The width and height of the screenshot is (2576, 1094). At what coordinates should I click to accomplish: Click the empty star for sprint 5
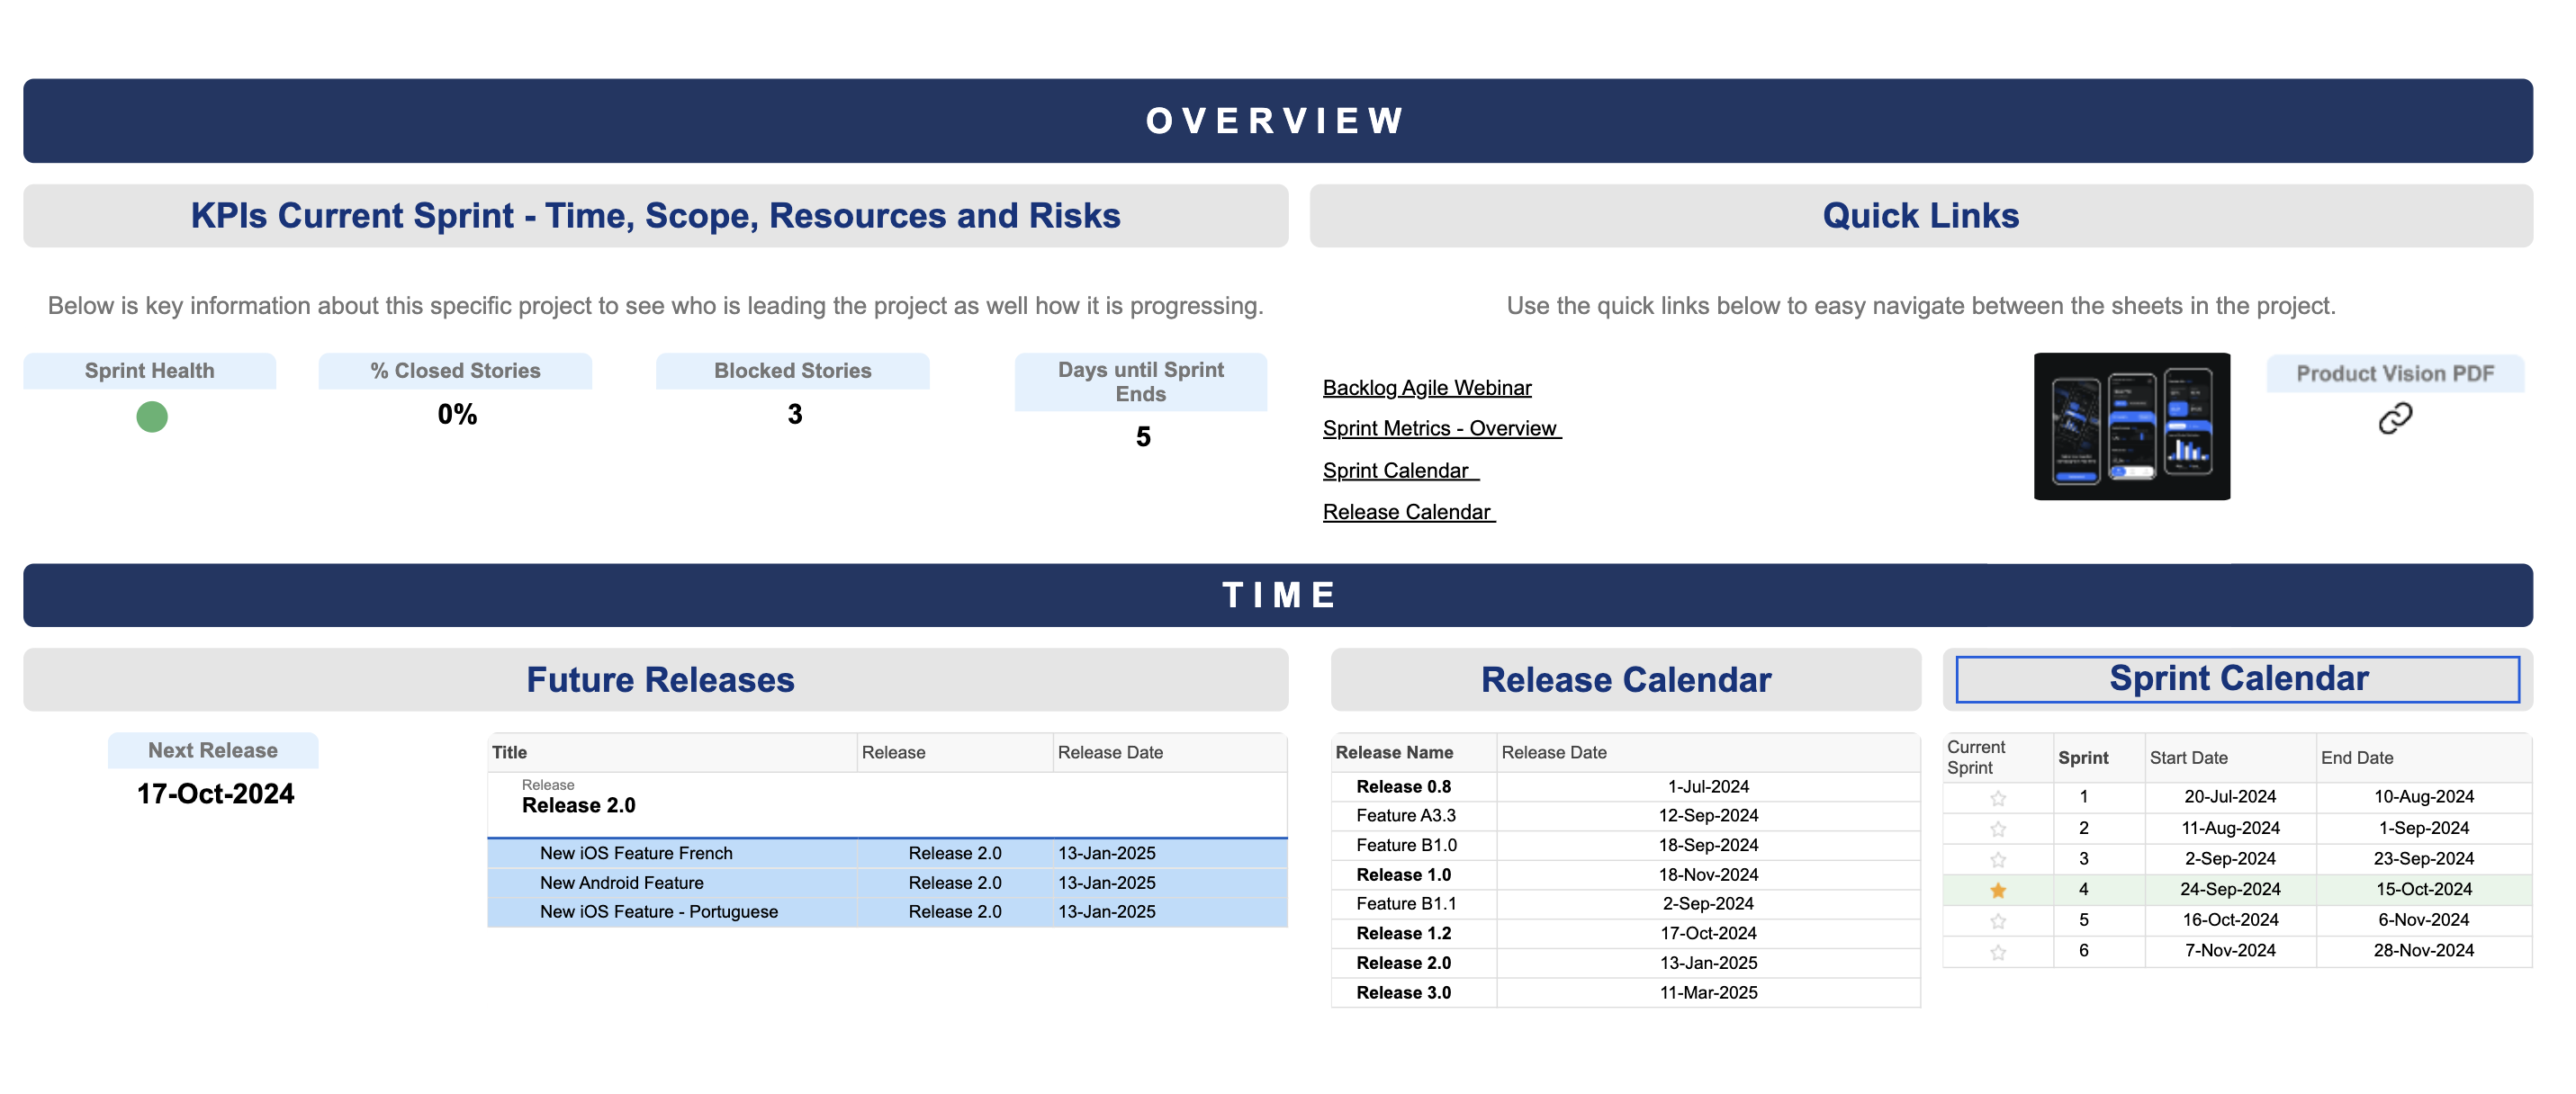tap(1997, 921)
